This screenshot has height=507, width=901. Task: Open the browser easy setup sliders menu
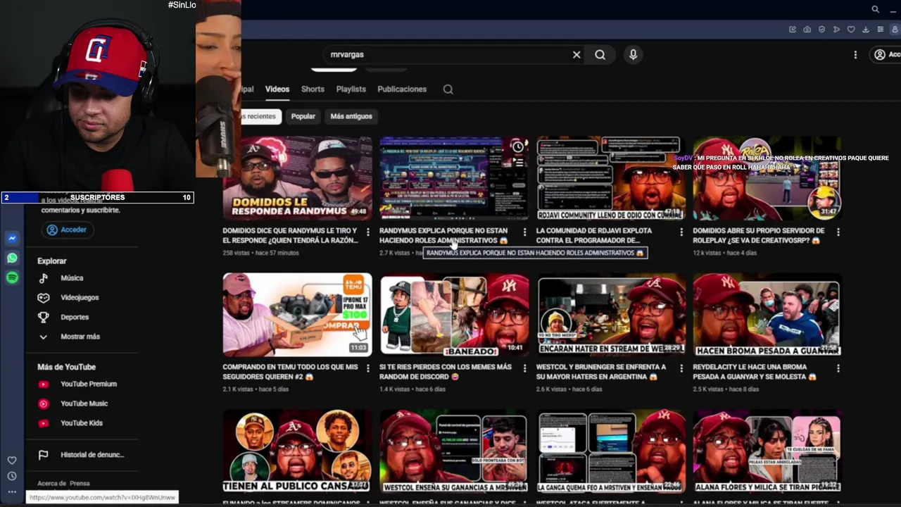pos(881,30)
